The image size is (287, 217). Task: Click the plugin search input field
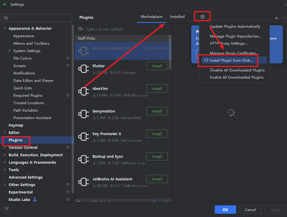pos(125,29)
